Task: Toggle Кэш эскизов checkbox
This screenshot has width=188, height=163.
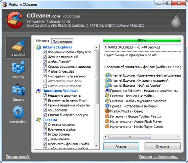Action: (45, 110)
